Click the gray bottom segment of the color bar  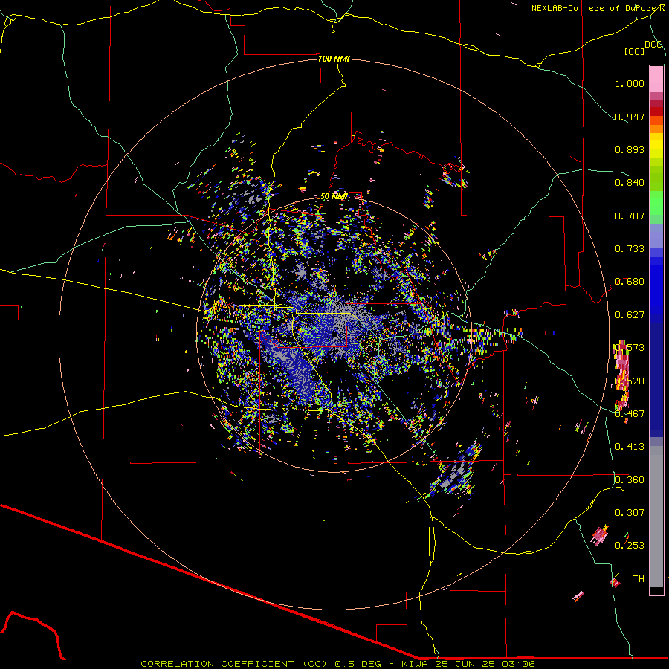pos(656,517)
